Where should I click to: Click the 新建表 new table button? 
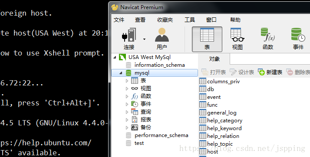[x=270, y=72]
